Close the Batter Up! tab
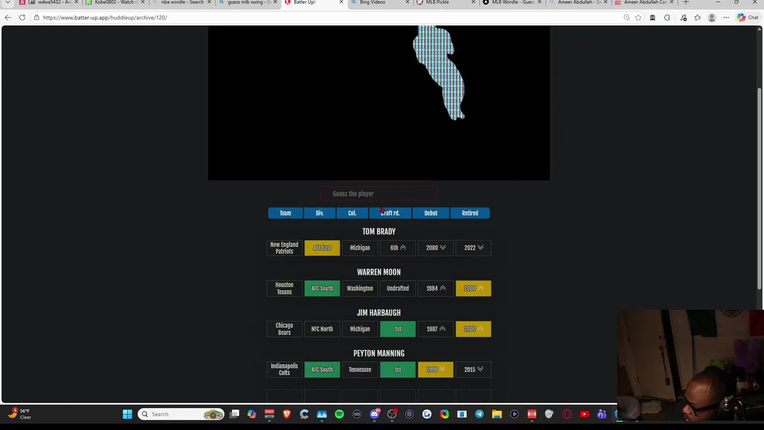The height and width of the screenshot is (430, 764). (341, 2)
